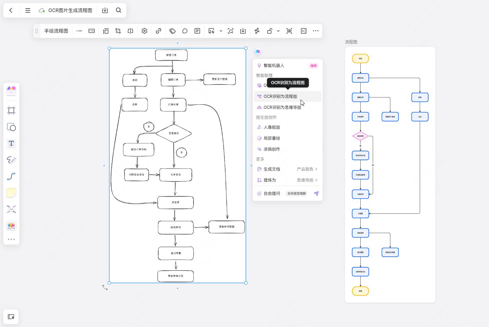Select OCR识别为思维导图 menu entry
Viewport: 489px width, 327px height.
tap(282, 107)
